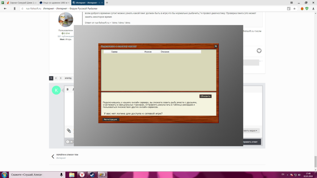Click the Alice microphone icon

61,175
